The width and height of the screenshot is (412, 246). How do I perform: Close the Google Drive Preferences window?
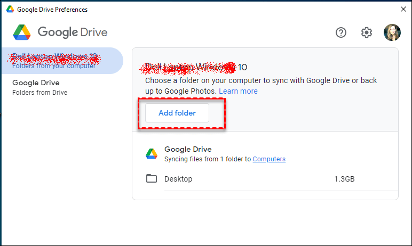[x=403, y=9]
